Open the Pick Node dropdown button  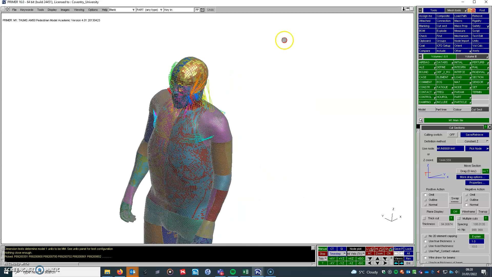point(477,149)
